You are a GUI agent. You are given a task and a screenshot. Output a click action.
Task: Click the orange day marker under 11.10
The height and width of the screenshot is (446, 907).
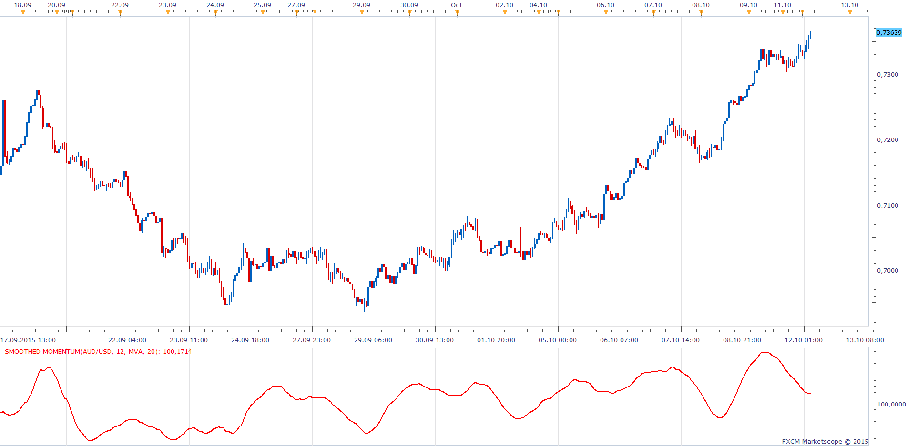(783, 13)
